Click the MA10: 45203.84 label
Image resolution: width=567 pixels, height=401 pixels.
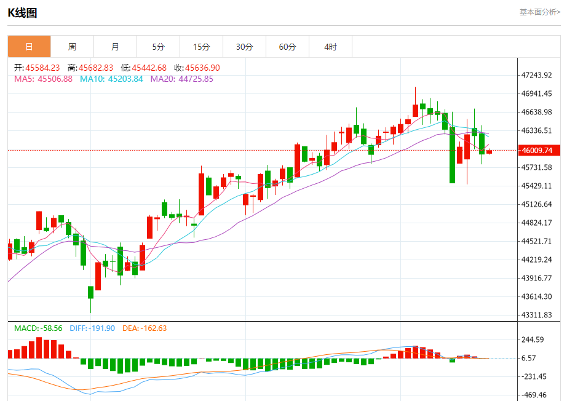coord(111,79)
